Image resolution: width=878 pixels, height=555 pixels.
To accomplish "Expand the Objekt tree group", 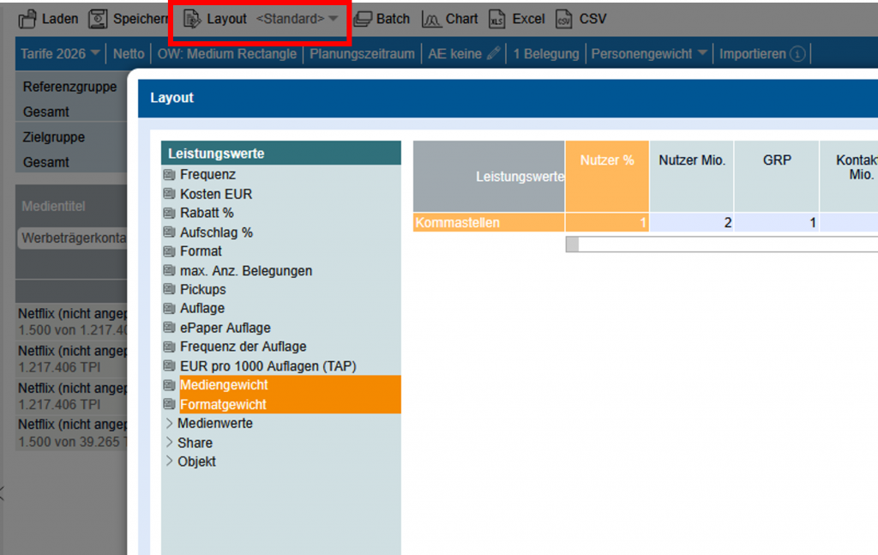I will (x=169, y=461).
